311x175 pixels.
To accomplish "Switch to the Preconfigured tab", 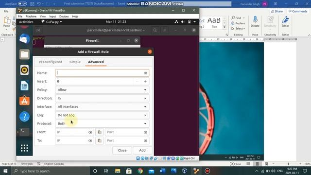I will [x=51, y=62].
